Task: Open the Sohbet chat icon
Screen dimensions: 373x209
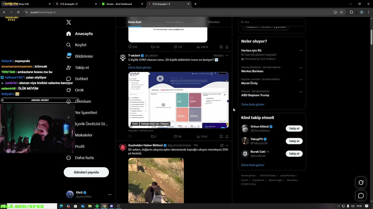Action: [x=68, y=79]
